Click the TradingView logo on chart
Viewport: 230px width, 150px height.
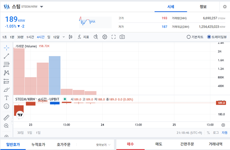pos(20,115)
